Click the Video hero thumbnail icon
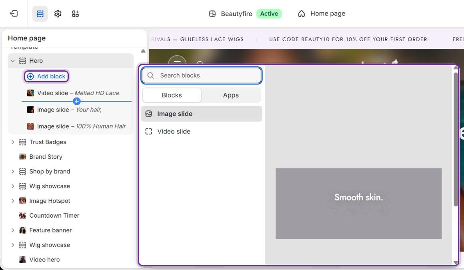Image resolution: width=464 pixels, height=270 pixels. tap(22, 260)
